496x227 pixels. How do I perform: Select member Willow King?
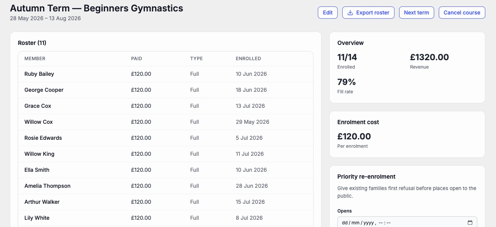click(x=39, y=154)
